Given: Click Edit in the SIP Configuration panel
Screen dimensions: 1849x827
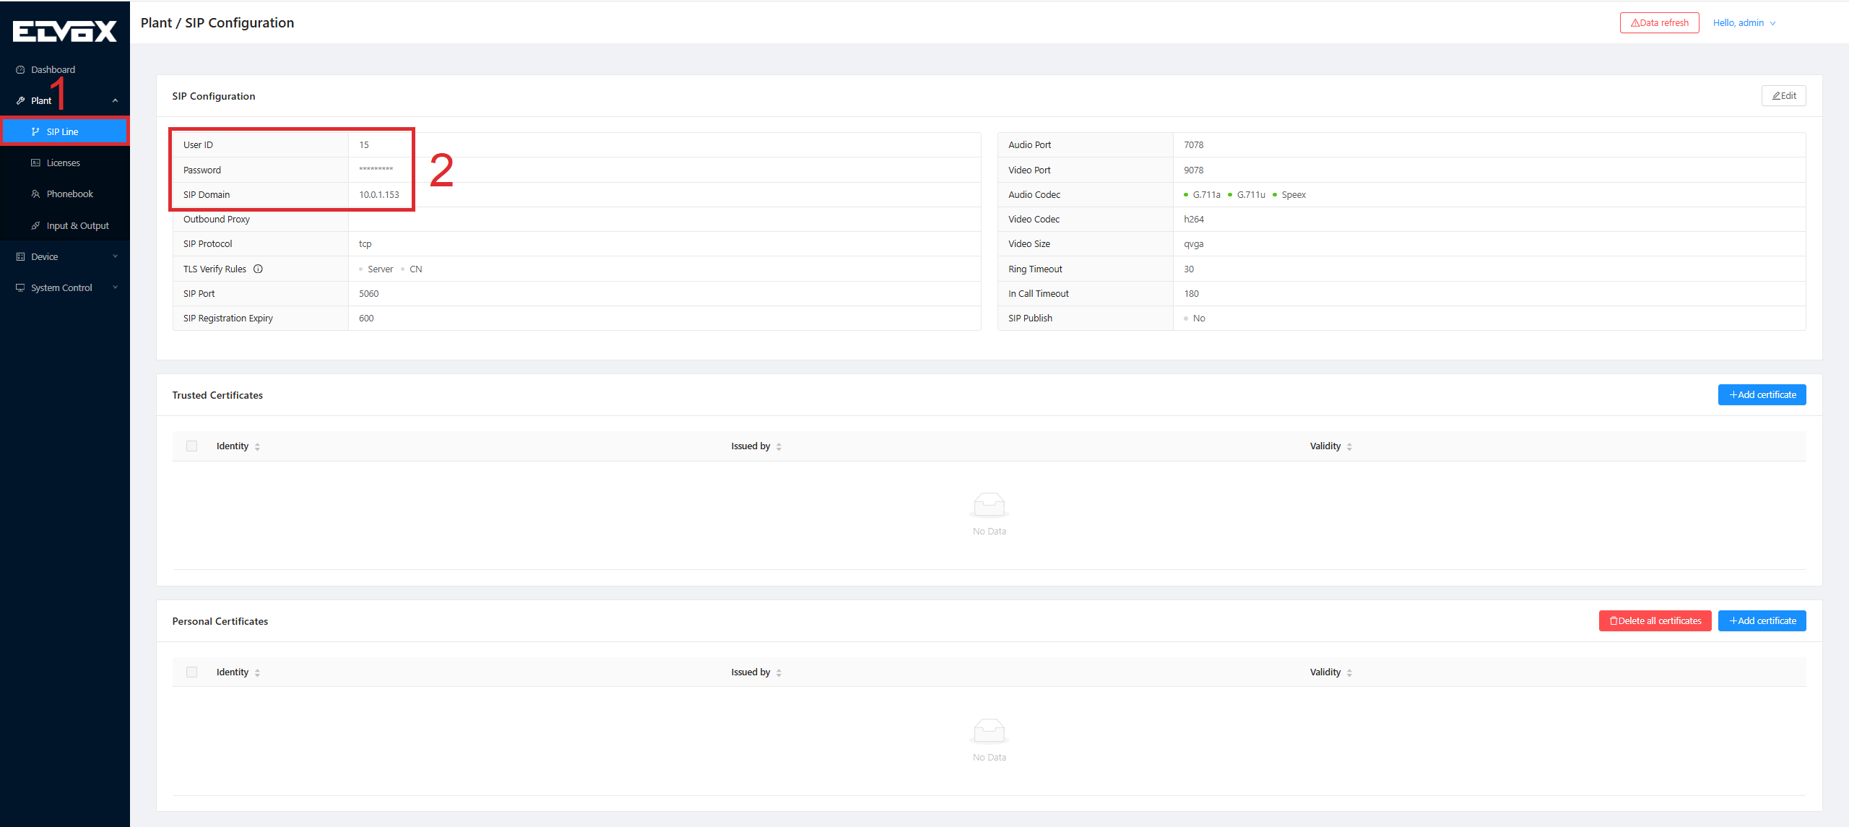Looking at the screenshot, I should (x=1783, y=96).
